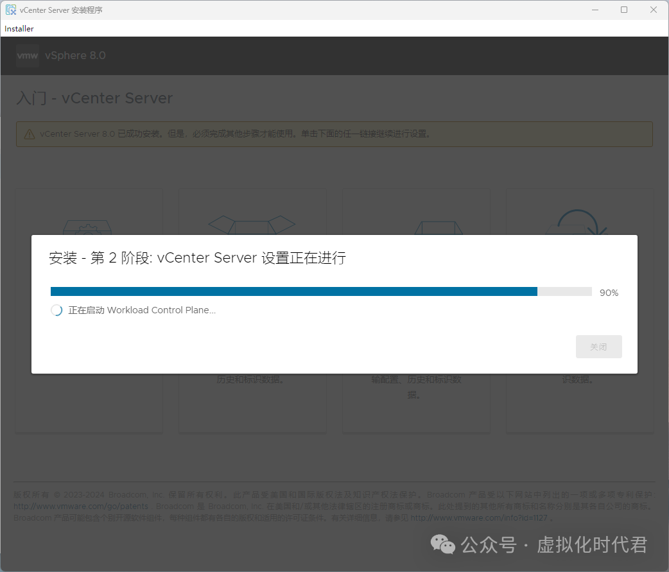
Task: Click the vSphere 8.0 header text
Action: tap(75, 55)
